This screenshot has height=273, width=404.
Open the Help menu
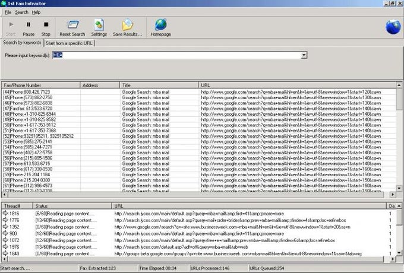pyautogui.click(x=36, y=12)
